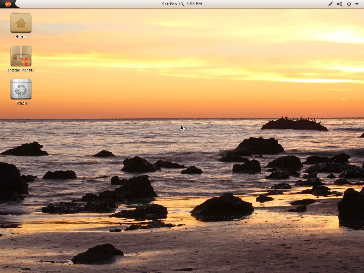This screenshot has width=364, height=273.
Task: Select the Trash bin icon
Action: (x=21, y=89)
